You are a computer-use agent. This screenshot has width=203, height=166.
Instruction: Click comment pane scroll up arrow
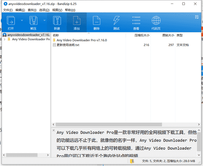pyautogui.click(x=199, y=130)
